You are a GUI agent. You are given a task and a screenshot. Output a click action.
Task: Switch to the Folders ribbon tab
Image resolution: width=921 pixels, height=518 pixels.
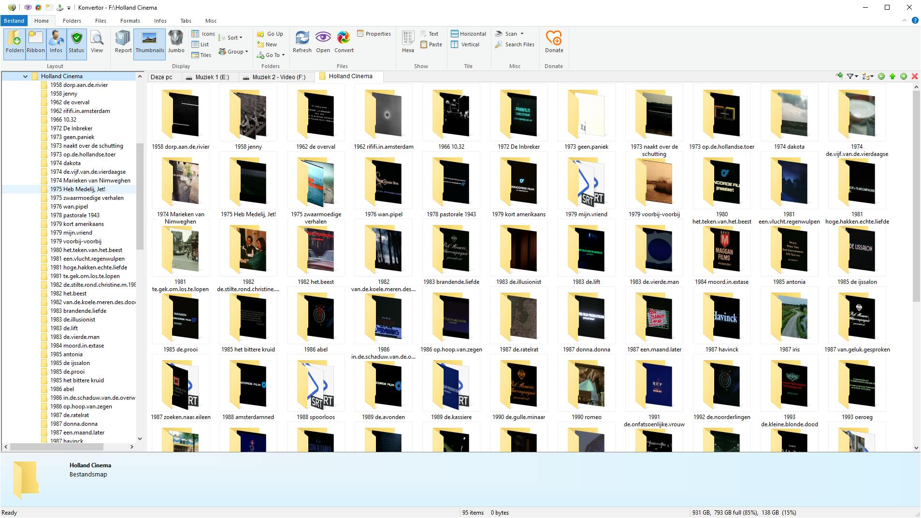click(72, 21)
